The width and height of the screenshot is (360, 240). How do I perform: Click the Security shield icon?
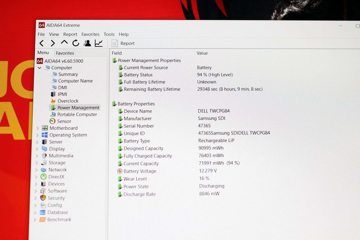43,198
